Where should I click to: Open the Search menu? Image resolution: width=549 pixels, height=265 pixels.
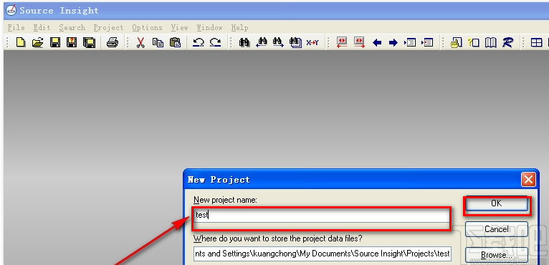tap(72, 27)
